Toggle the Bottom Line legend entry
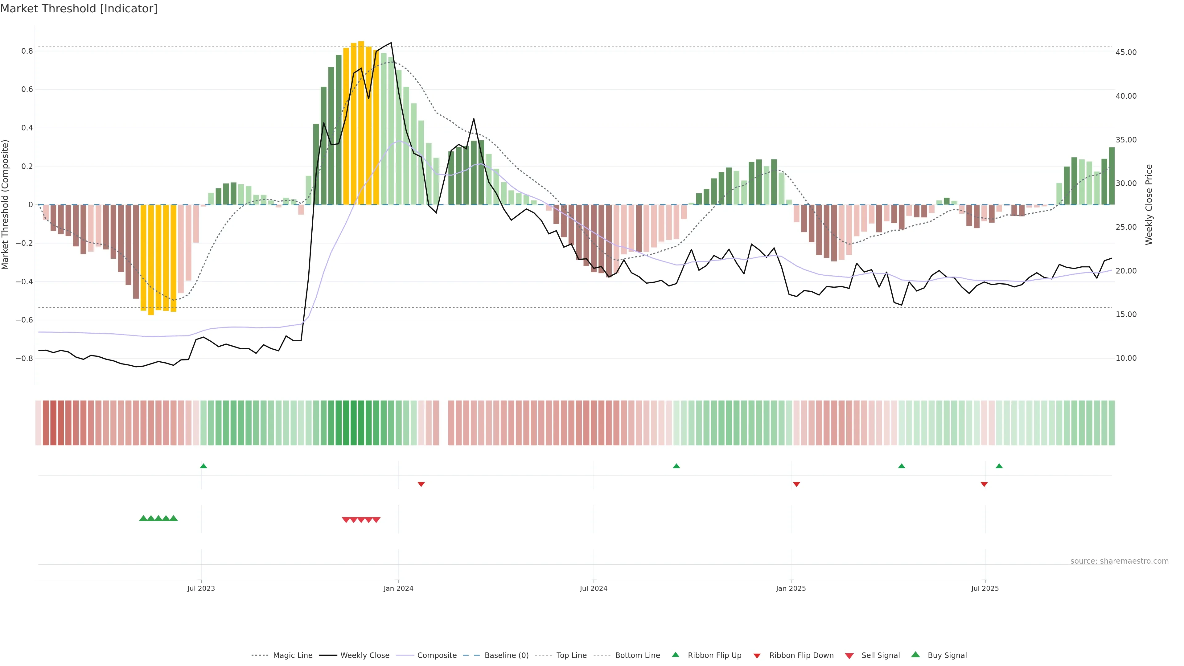The image size is (1184, 666). click(637, 656)
